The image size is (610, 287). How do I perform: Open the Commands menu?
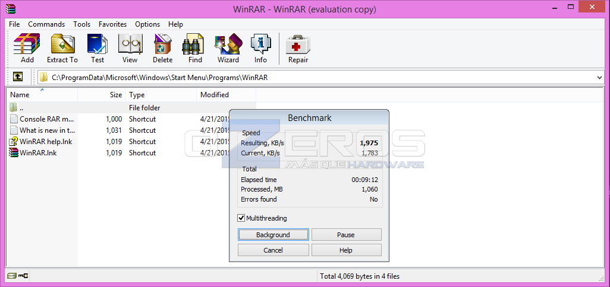[46, 24]
